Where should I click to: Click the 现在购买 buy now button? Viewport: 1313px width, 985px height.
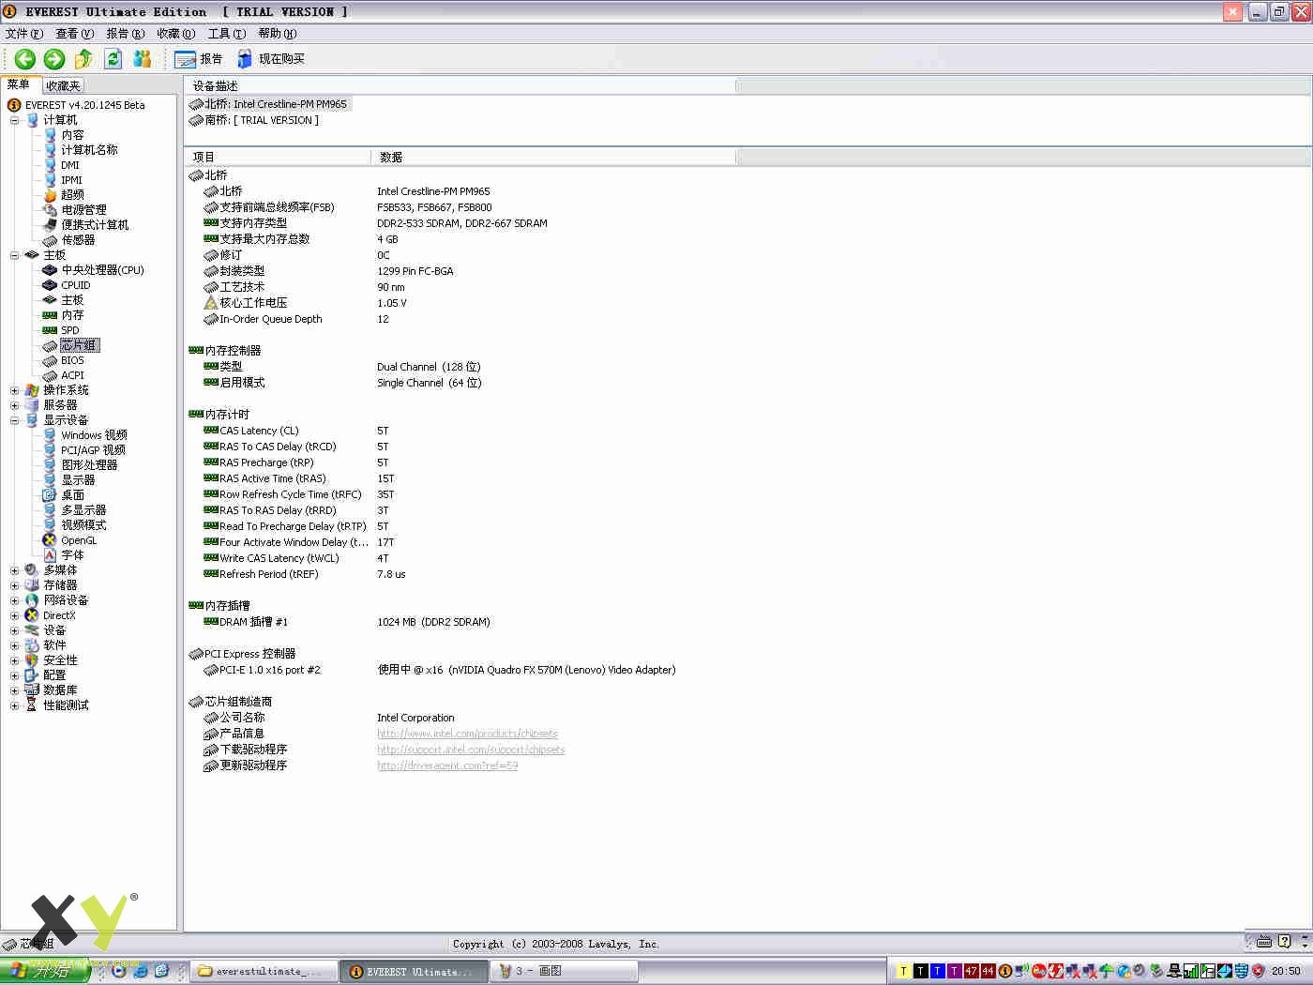click(270, 59)
